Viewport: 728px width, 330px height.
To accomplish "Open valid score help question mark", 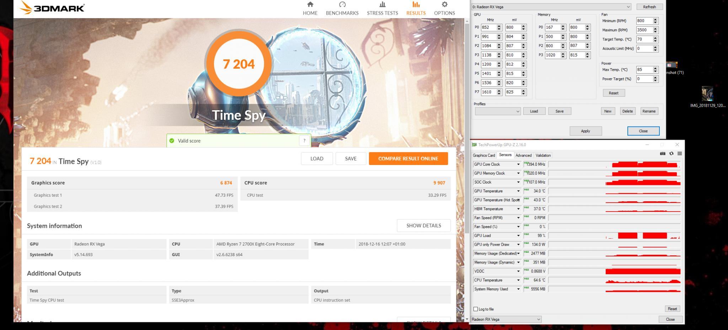I will [x=304, y=141].
